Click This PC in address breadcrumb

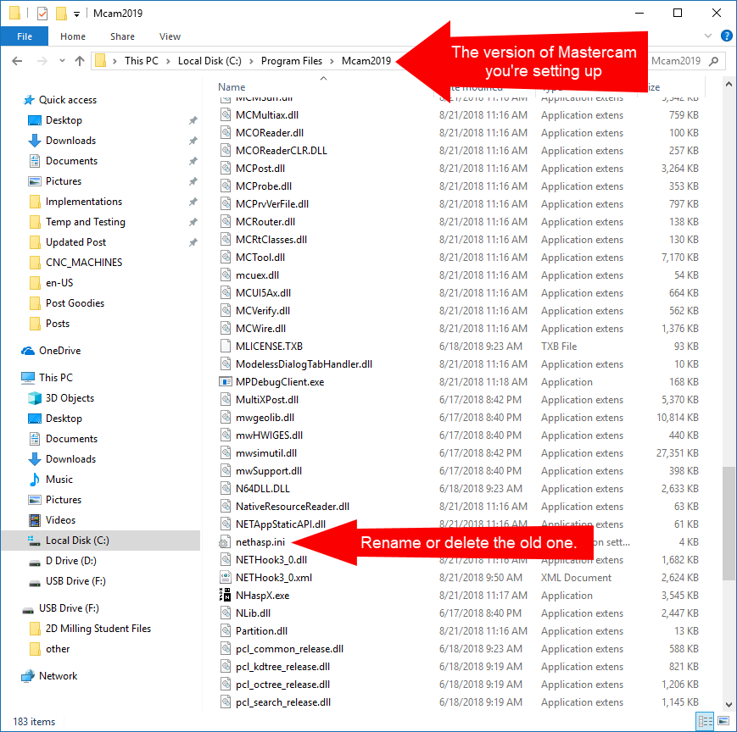click(142, 61)
